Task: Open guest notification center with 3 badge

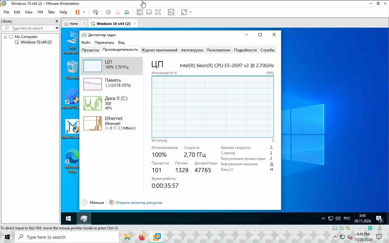Action: pos(379,219)
